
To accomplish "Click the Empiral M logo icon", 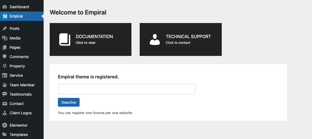I will pos(5,16).
